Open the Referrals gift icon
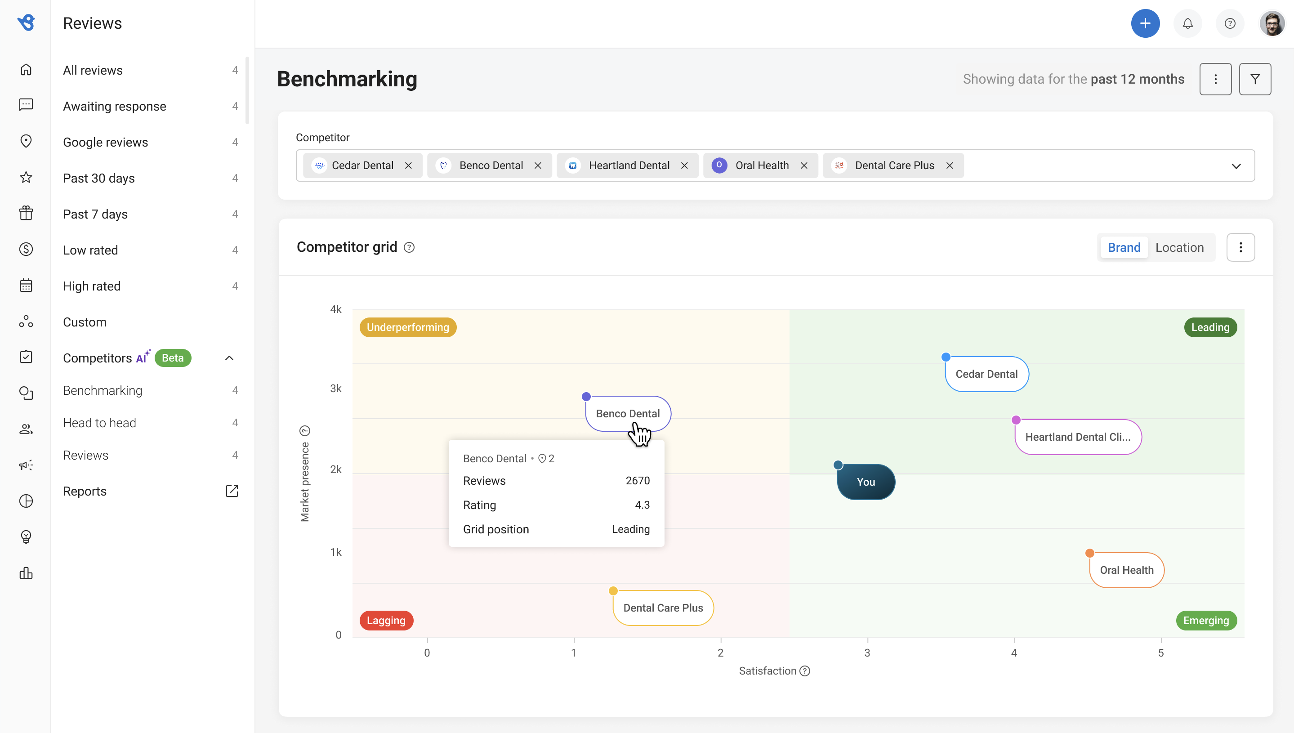1294x733 pixels. (x=26, y=213)
